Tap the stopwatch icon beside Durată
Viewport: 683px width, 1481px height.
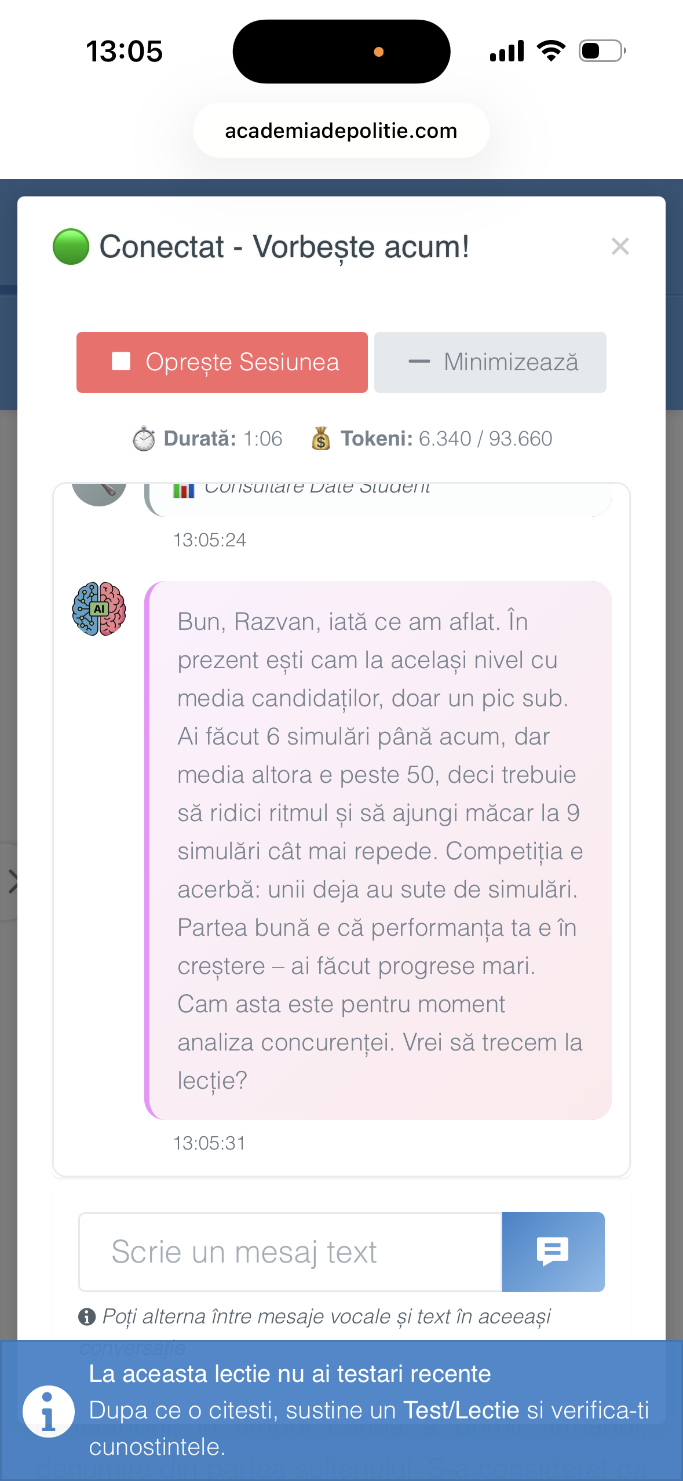coord(144,439)
